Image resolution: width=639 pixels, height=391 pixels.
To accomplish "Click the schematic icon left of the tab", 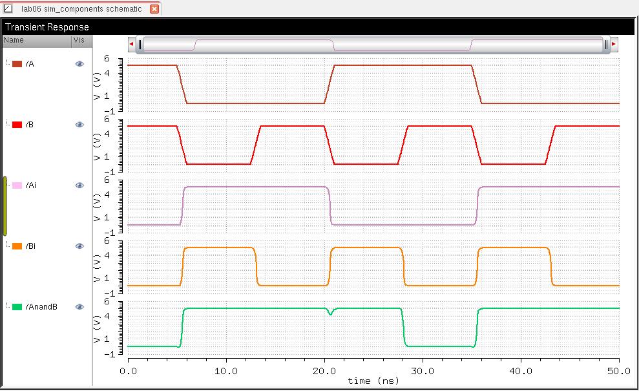I will (8, 9).
